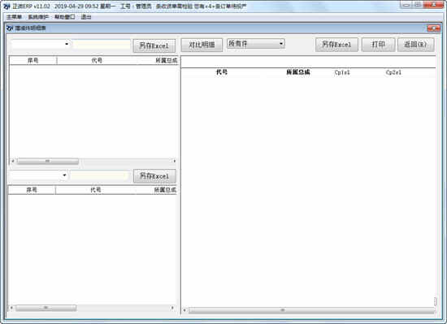Click the Cp2sl column header

[393, 72]
